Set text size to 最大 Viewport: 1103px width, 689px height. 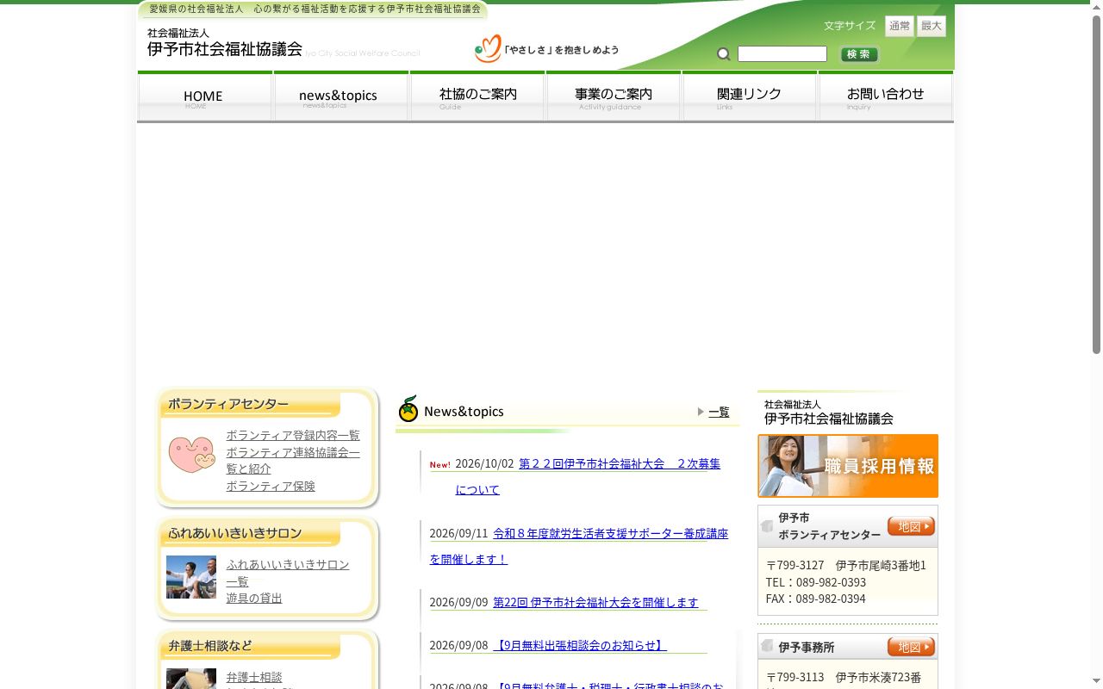[932, 26]
